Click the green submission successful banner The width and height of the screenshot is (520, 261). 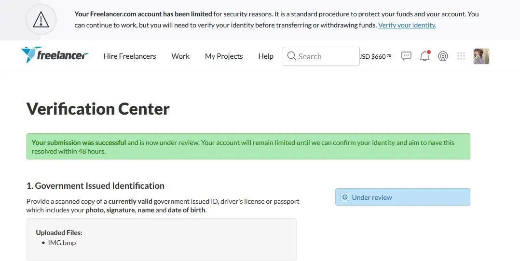248,146
